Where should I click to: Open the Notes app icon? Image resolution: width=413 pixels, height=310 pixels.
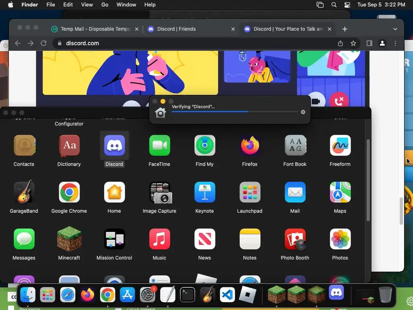pos(250,239)
